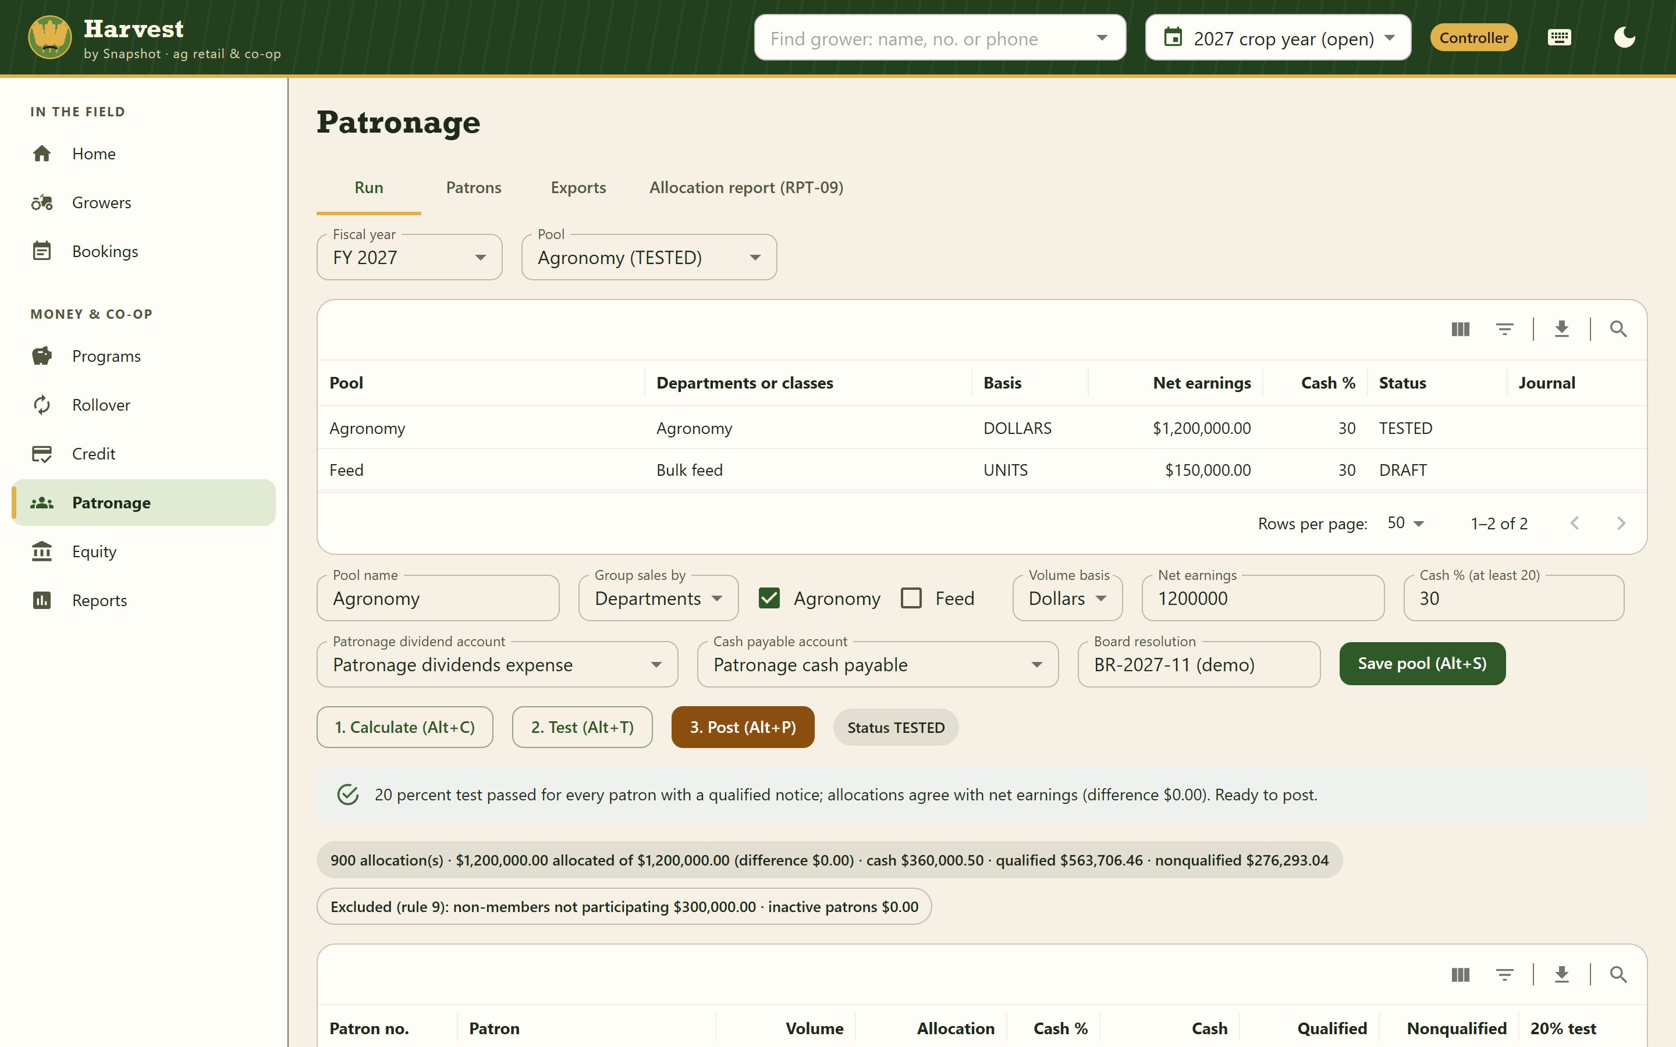The width and height of the screenshot is (1676, 1047).
Task: Uncheck the Agronomy department checkbox
Action: [x=769, y=599]
